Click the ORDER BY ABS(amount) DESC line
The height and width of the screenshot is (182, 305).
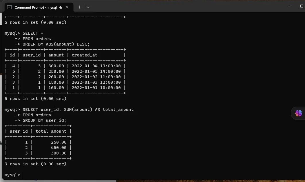pos(56,44)
